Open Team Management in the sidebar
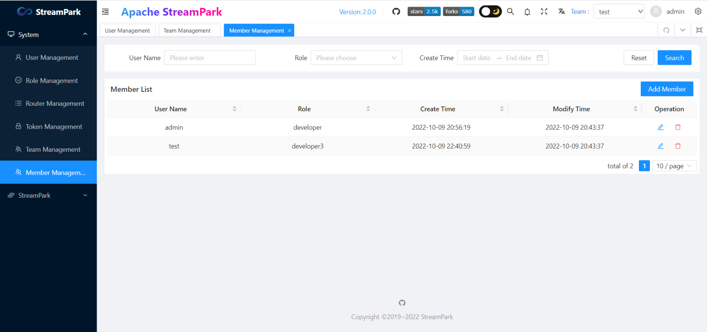Image resolution: width=707 pixels, height=332 pixels. coord(48,149)
